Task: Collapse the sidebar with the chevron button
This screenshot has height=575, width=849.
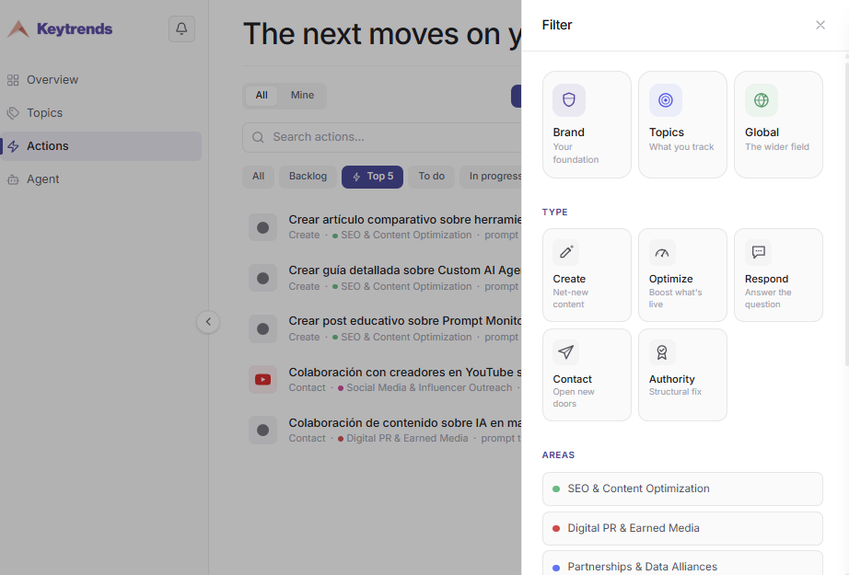Action: click(208, 322)
